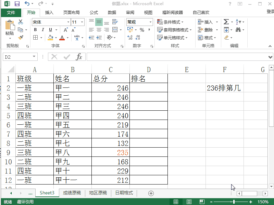The image size is (274, 205).
Task: Click the 查找和选择 binoculars icon
Action: pos(239,30)
